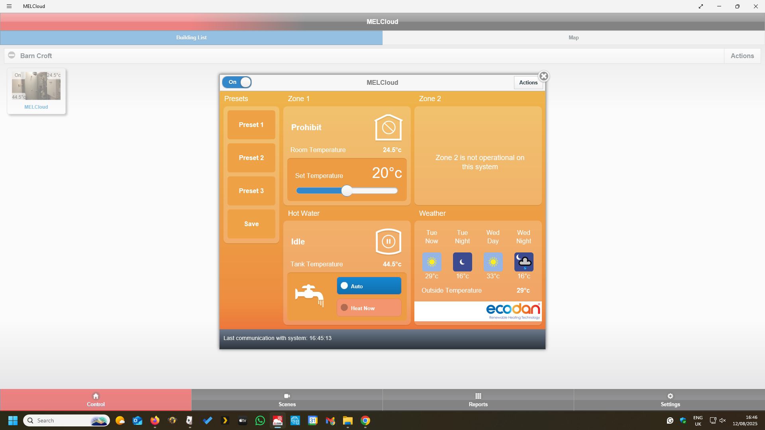Viewport: 765px width, 430px height.
Task: Adjust the Set Temperature slider
Action: pos(347,191)
